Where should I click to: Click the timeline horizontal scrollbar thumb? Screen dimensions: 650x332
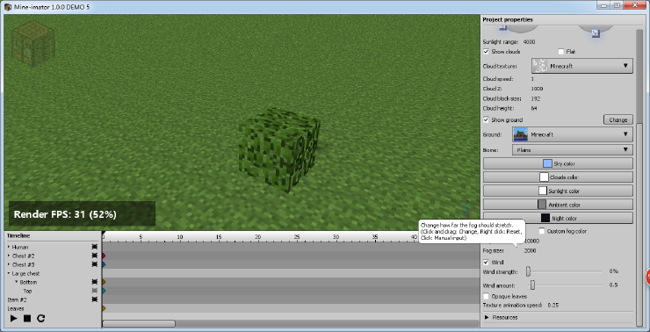point(139,323)
